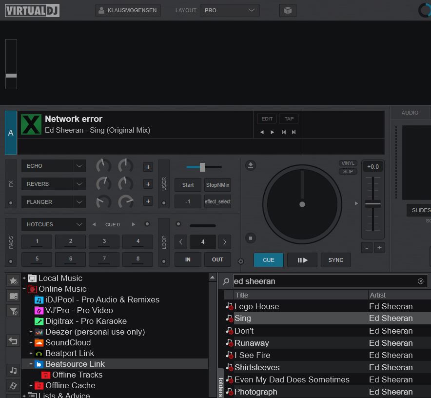Toggle the USER panel dot indicator
Viewport: 431px width, 398px height.
[164, 203]
